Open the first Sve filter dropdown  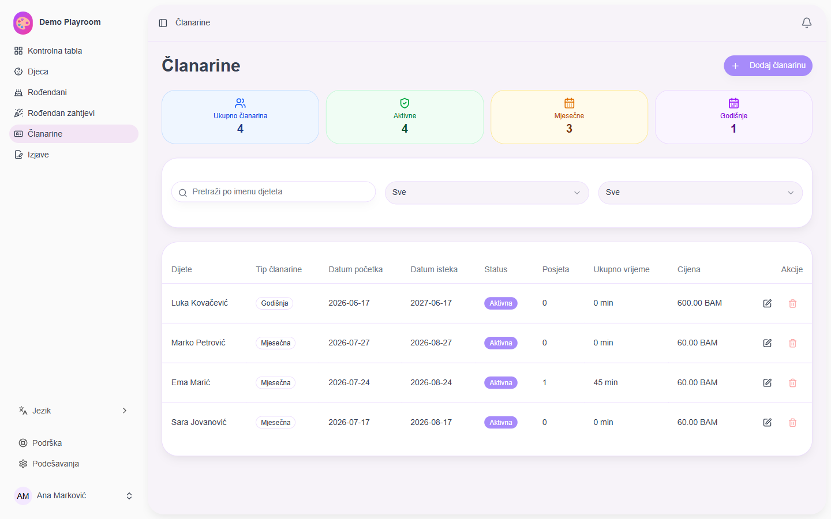(487, 193)
